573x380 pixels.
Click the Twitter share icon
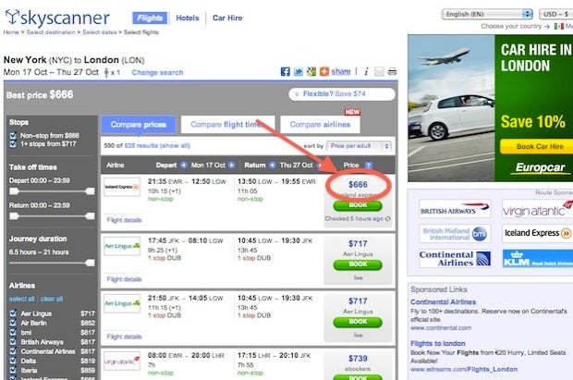coord(299,72)
